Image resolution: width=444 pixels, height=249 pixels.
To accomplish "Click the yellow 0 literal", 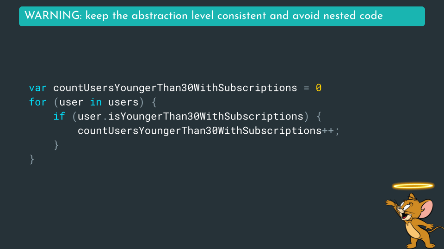I will tap(319, 88).
